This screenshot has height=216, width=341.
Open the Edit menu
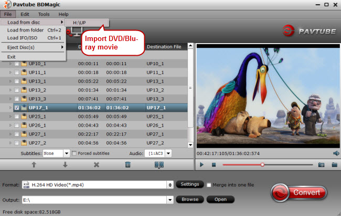[x=25, y=14]
